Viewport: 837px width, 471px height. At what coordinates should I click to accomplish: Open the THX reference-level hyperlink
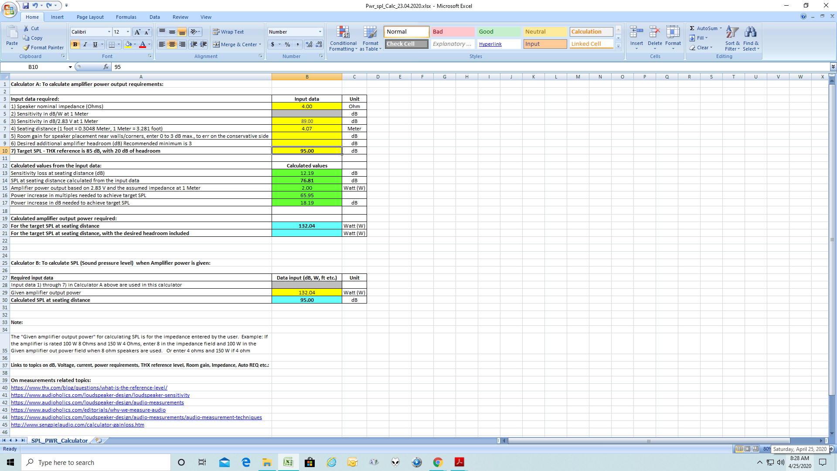89,388
